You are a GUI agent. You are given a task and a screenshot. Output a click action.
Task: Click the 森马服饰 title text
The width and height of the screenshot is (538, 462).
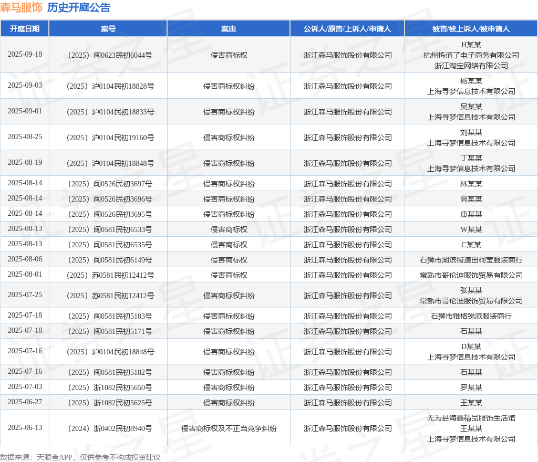tap(21, 7)
